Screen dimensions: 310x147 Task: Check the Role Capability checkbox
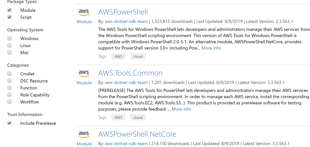[10, 95]
